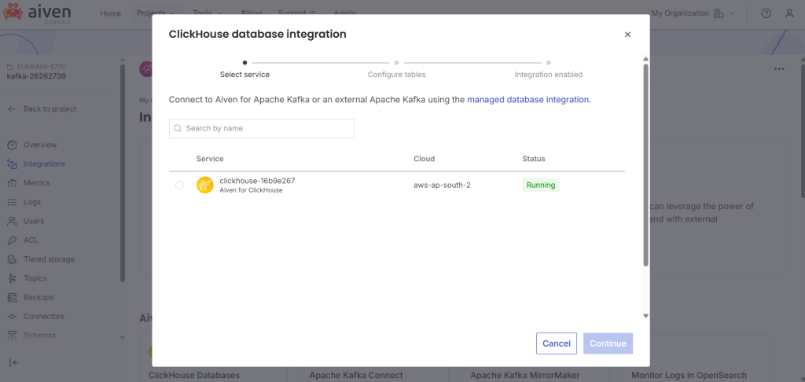Go to the Home menu item

pos(111,13)
